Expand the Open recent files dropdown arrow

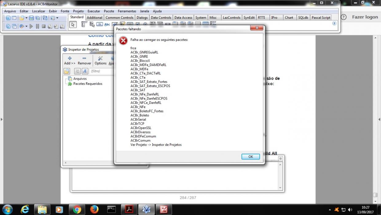(26, 18)
